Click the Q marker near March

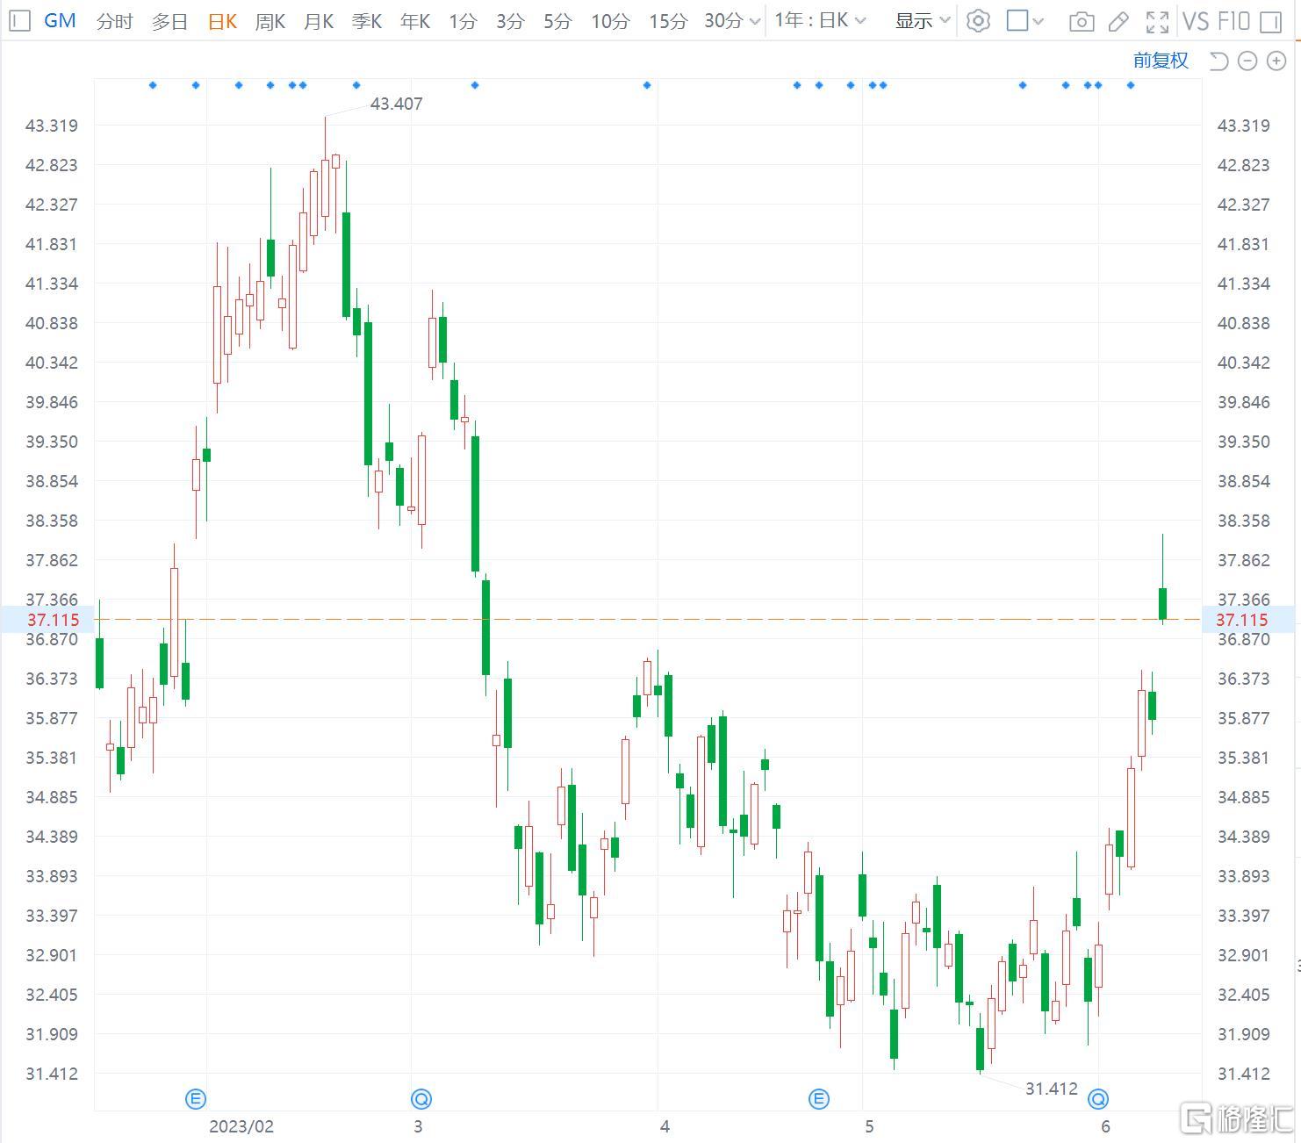tap(421, 1098)
